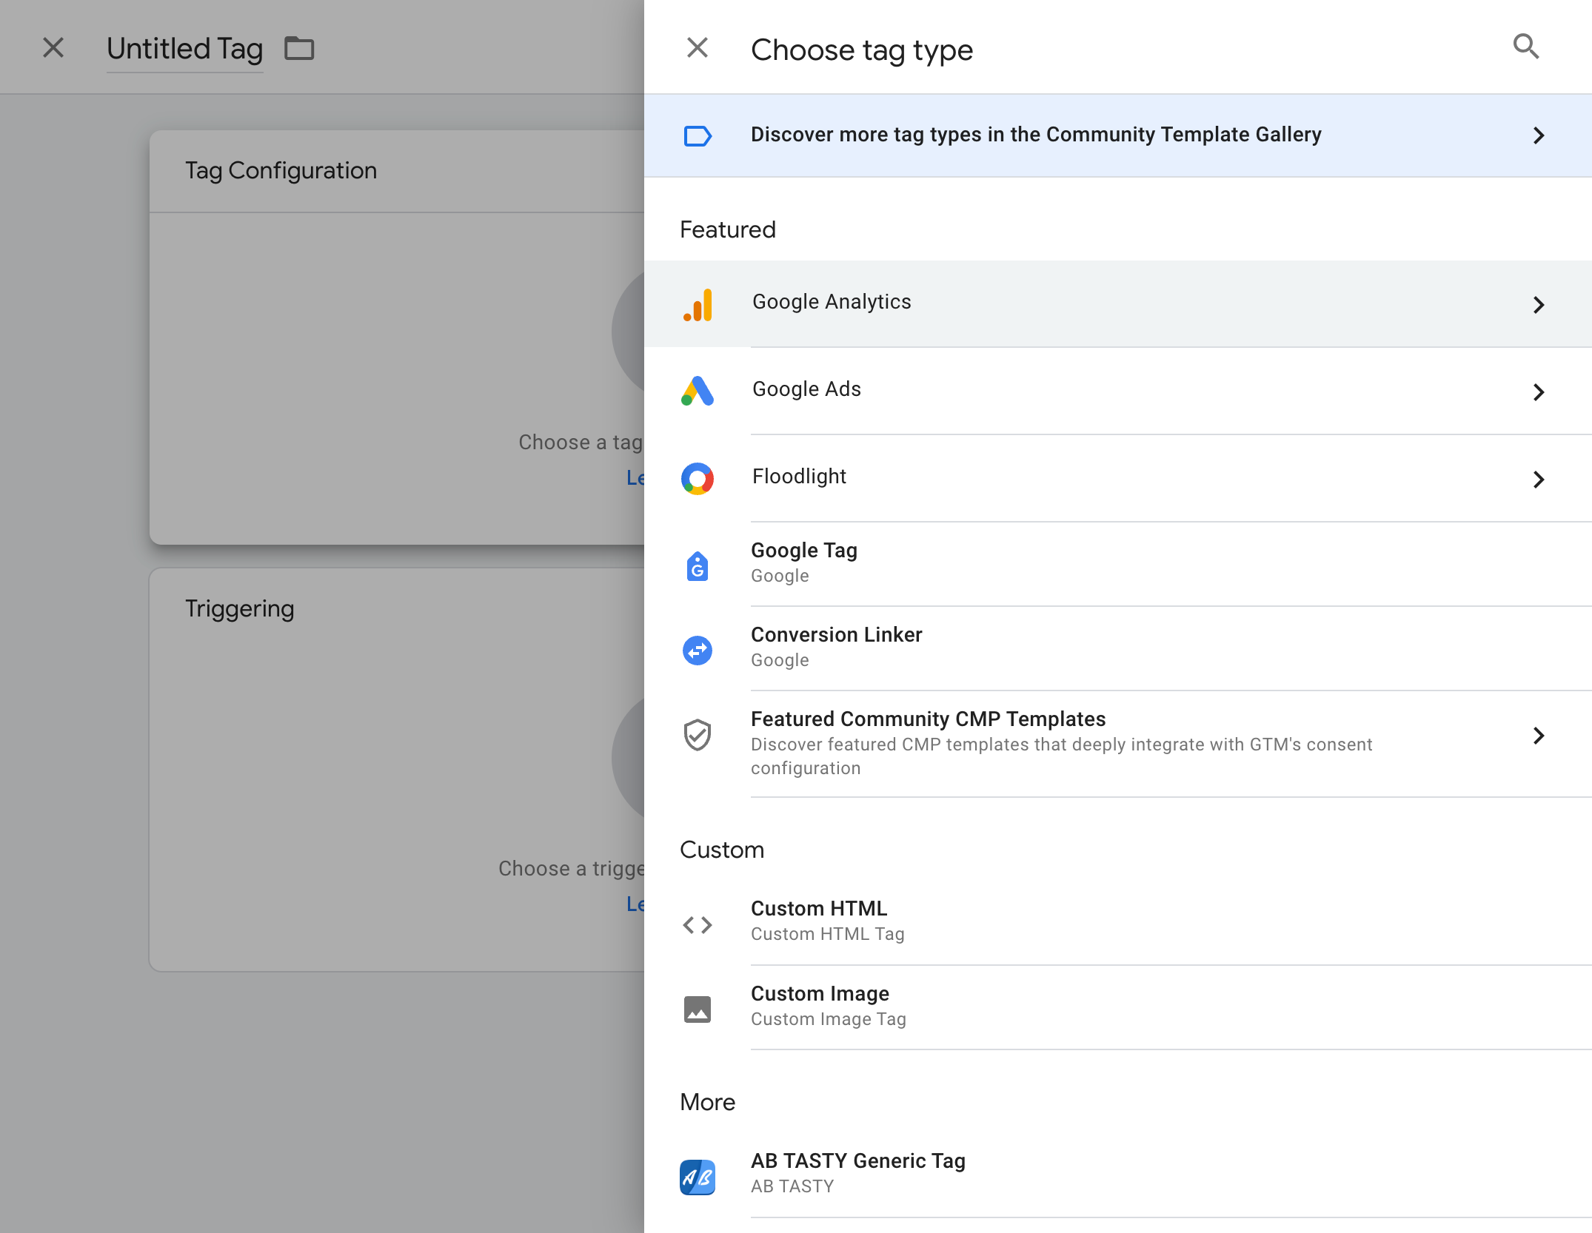Close the Choose tag type panel
Image resolution: width=1592 pixels, height=1233 pixels.
(697, 48)
